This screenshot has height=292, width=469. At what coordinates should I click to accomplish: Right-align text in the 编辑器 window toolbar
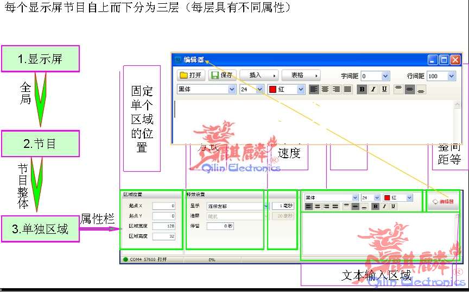[x=337, y=89]
